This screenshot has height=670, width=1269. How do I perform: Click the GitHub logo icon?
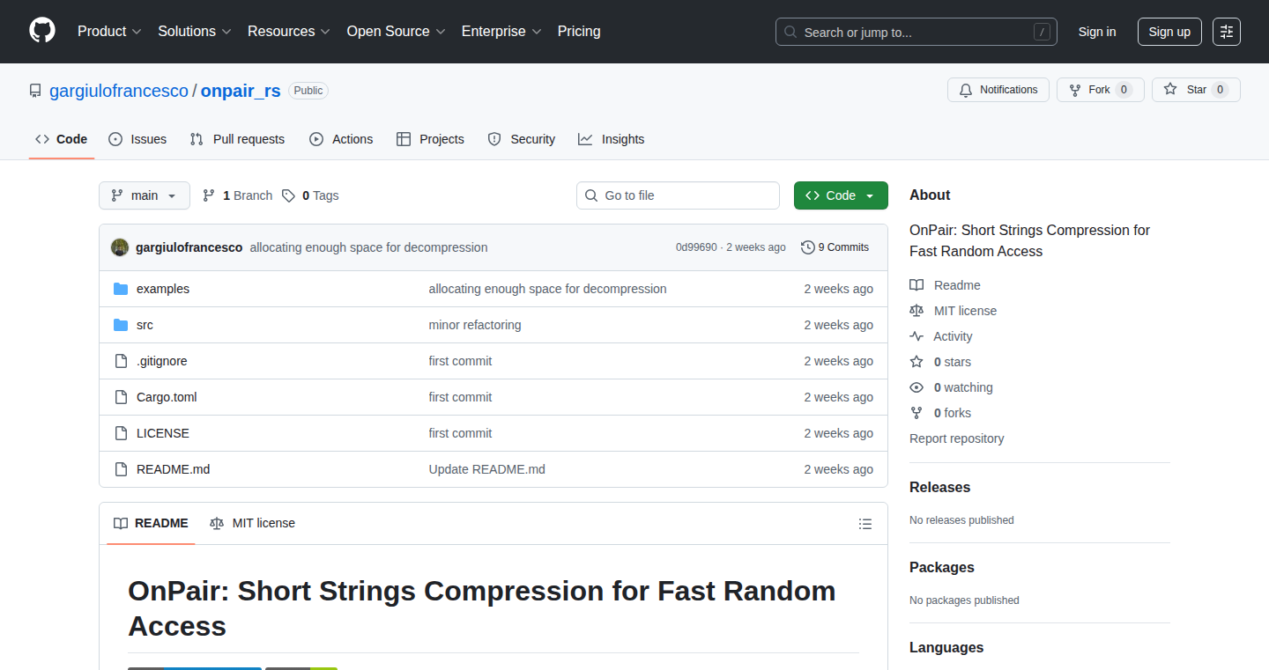(42, 31)
